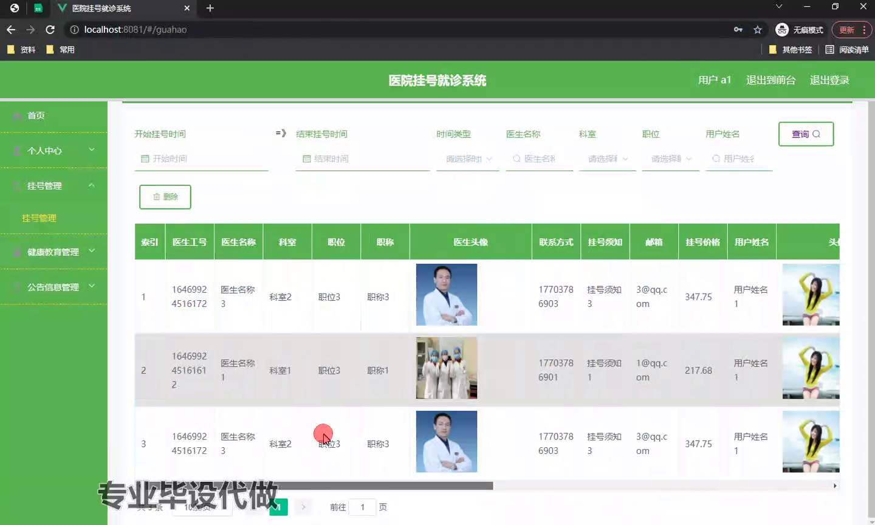Image resolution: width=875 pixels, height=525 pixels.
Task: Open the 资料 bookmark folder
Action: pos(21,50)
